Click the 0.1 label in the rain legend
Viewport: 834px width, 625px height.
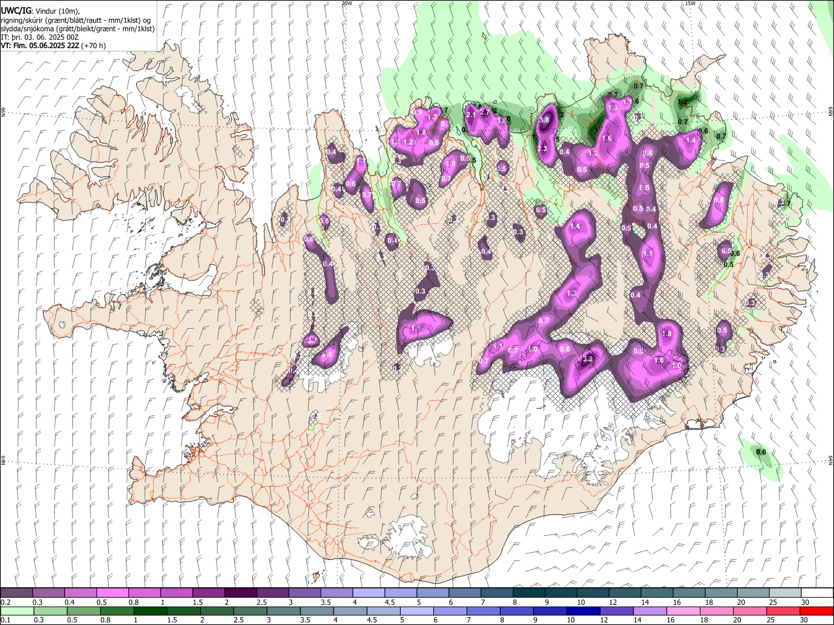5,620
